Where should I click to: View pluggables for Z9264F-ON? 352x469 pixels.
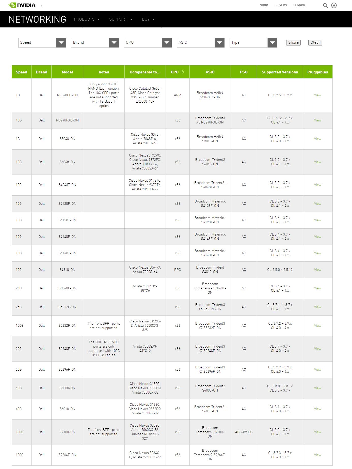point(317,455)
